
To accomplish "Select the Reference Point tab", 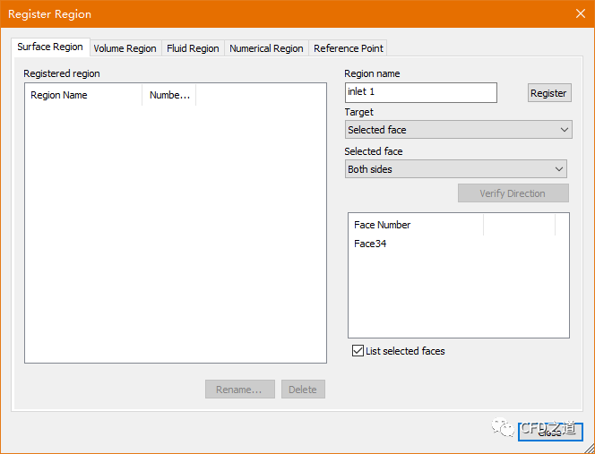I will pyautogui.click(x=349, y=48).
